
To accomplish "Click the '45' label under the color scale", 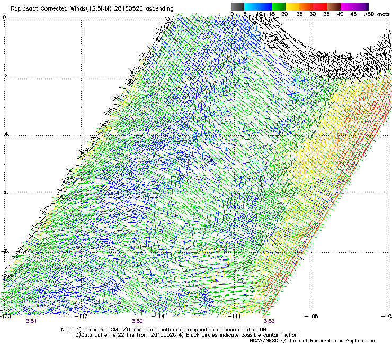I will point(353,14).
